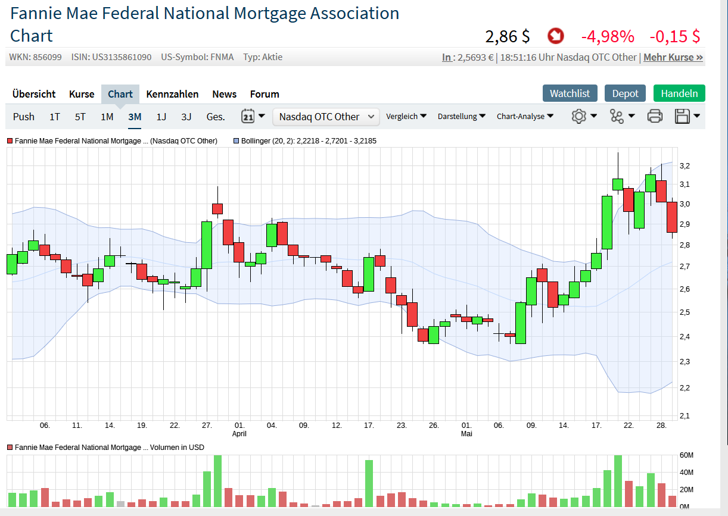Image resolution: width=728 pixels, height=516 pixels.
Task: Print the chart using printer icon
Action: tap(655, 116)
